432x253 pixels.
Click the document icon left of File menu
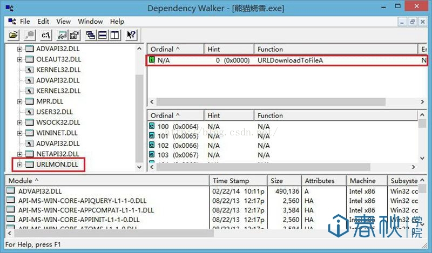click(12, 21)
